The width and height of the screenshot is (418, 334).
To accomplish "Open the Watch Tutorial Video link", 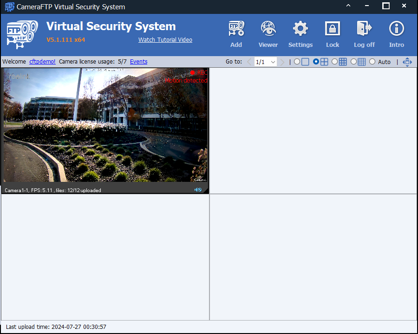I will (165, 40).
